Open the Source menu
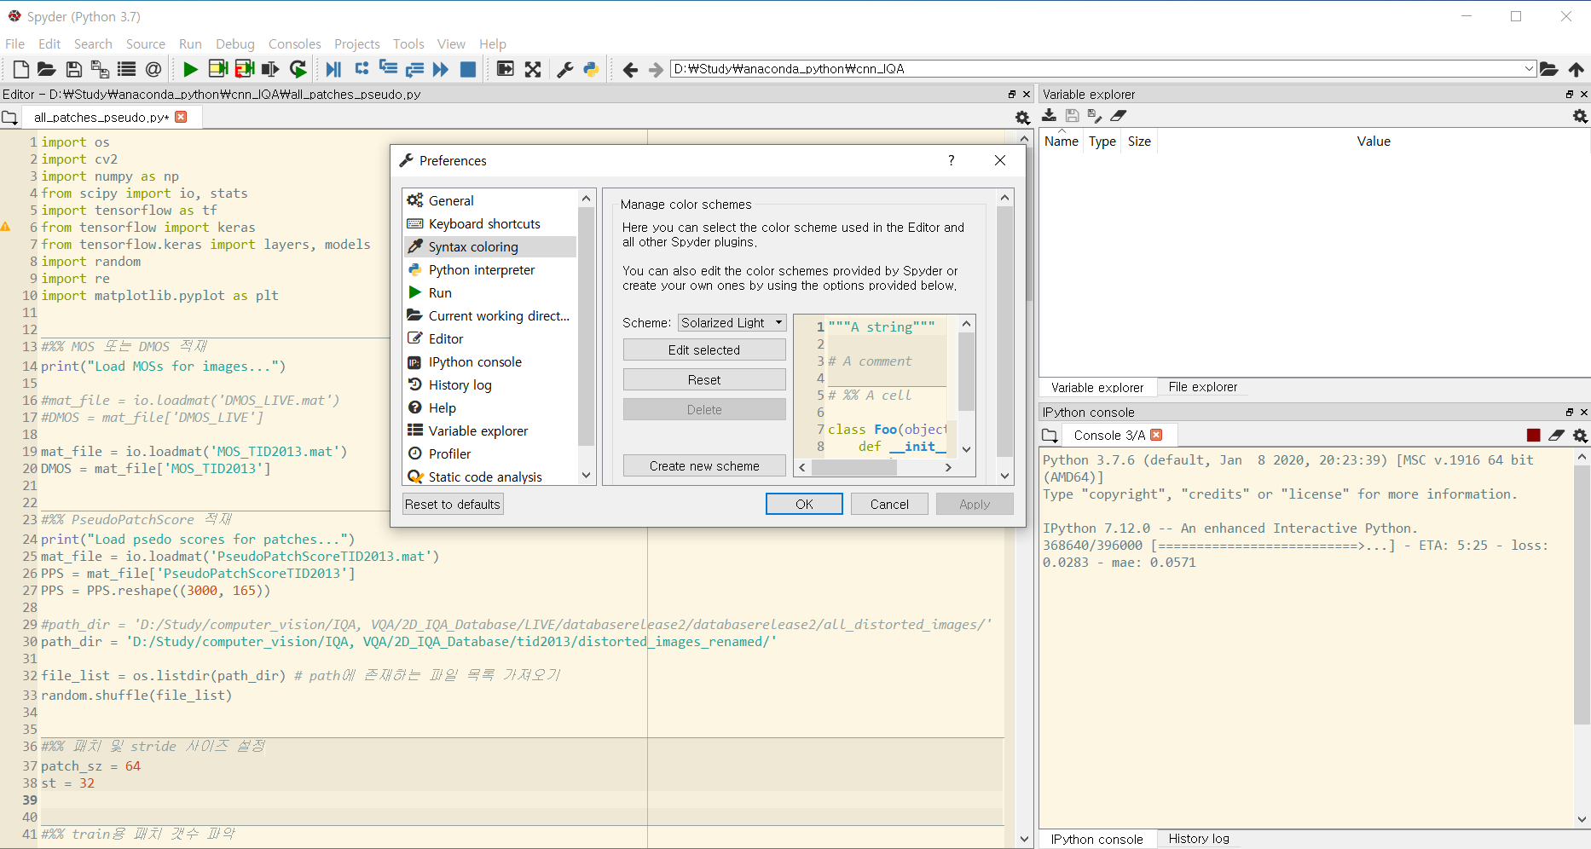Viewport: 1591px width, 849px height. pyautogui.click(x=146, y=43)
